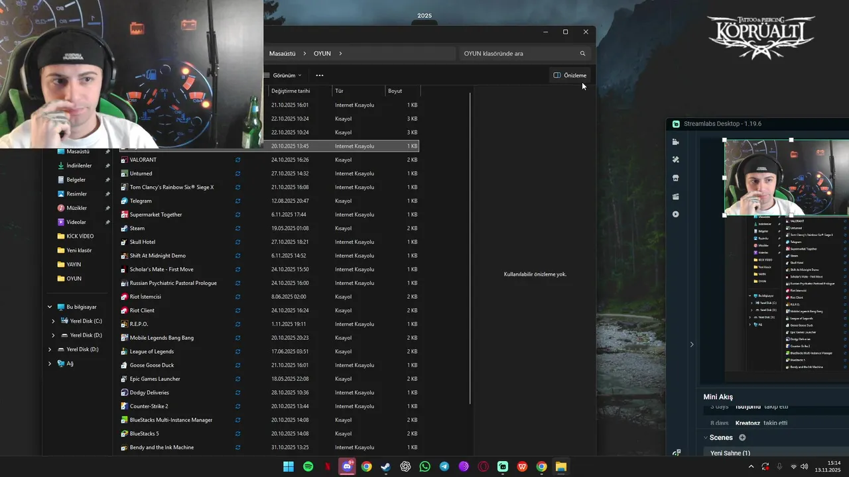Open the Editor camera icon in Streamlabs sidebar
Viewport: 849px width, 477px height.
[676, 142]
